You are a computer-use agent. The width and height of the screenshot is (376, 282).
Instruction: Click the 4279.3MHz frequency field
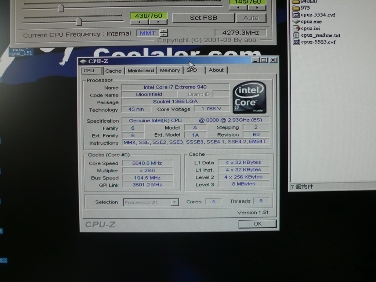pos(241,33)
